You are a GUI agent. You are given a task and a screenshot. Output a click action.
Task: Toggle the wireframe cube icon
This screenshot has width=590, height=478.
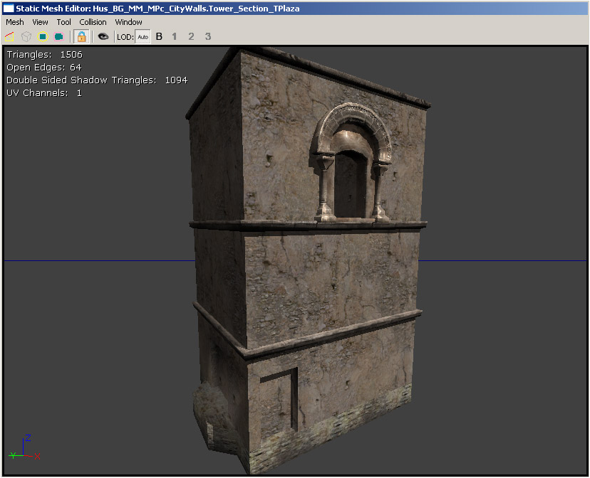[26, 36]
